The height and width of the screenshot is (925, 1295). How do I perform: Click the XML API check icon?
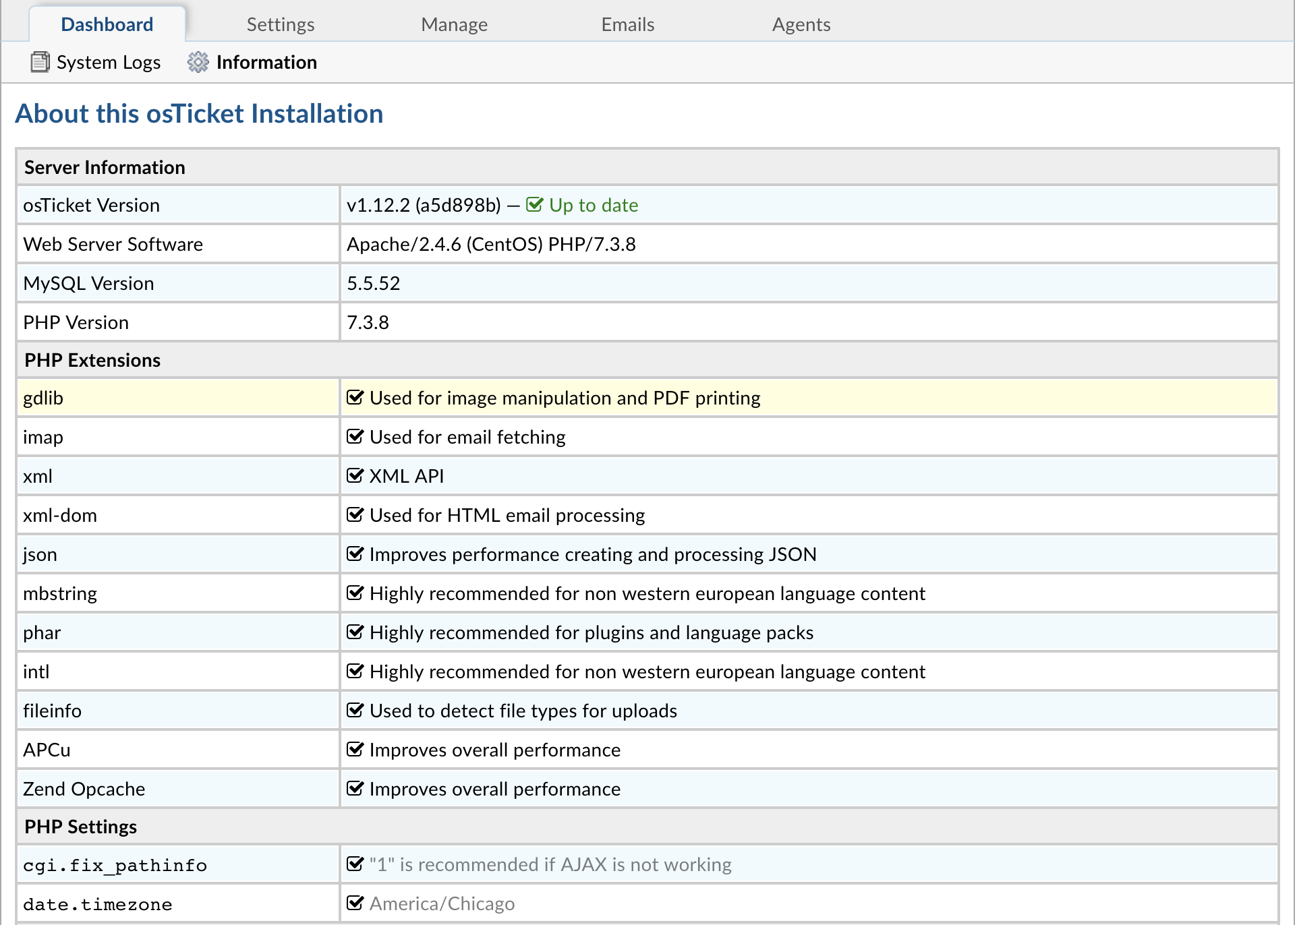coord(355,476)
